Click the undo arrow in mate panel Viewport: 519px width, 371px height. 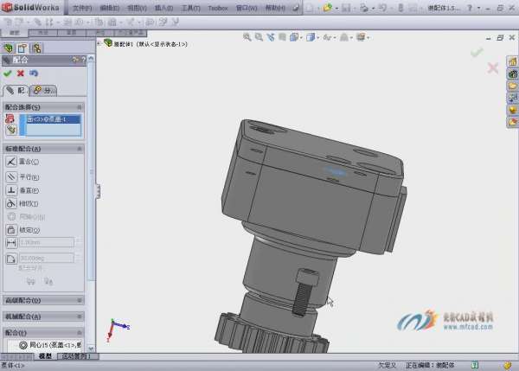click(33, 74)
